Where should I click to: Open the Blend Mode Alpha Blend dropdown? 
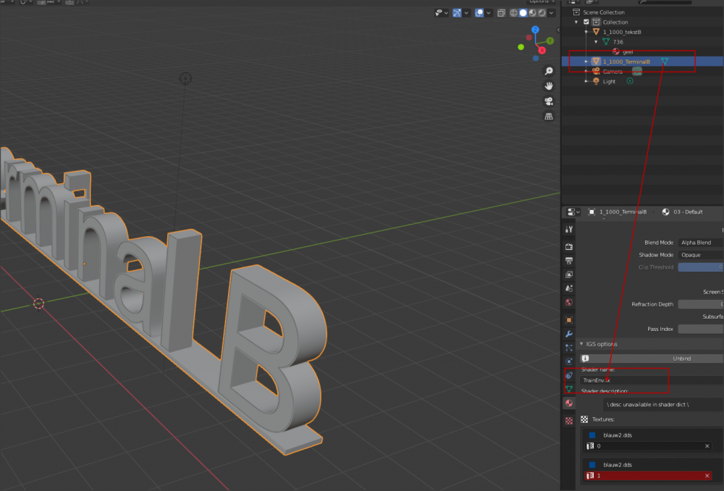coord(700,243)
